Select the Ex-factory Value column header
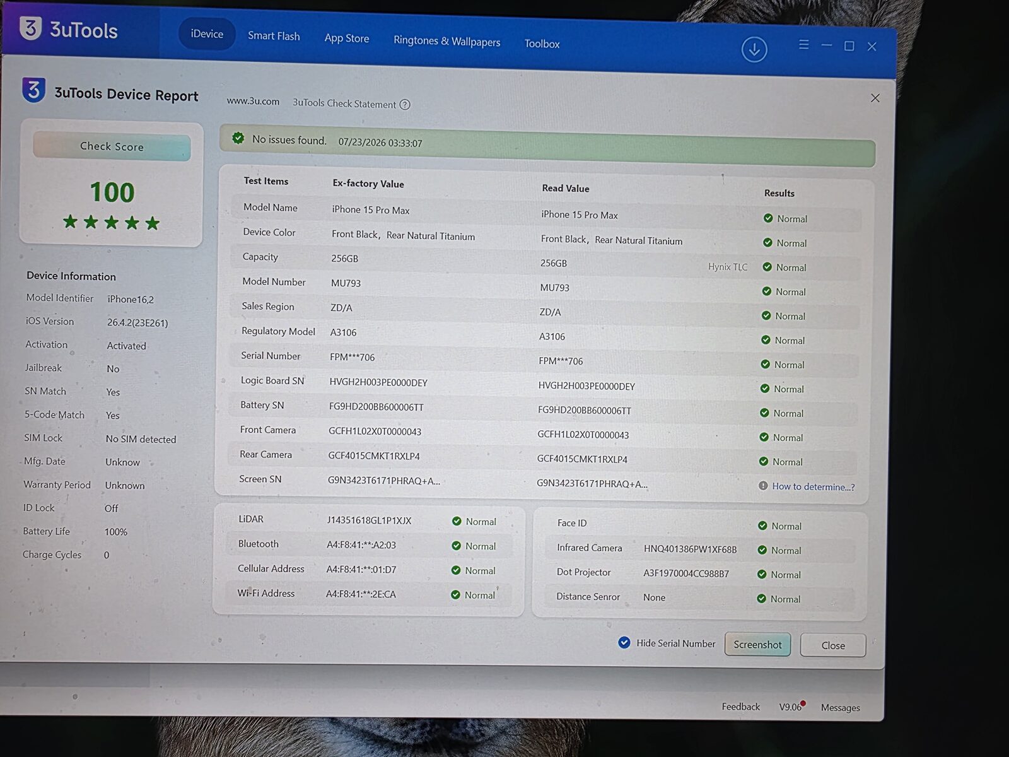Image resolution: width=1009 pixels, height=757 pixels. click(x=368, y=184)
